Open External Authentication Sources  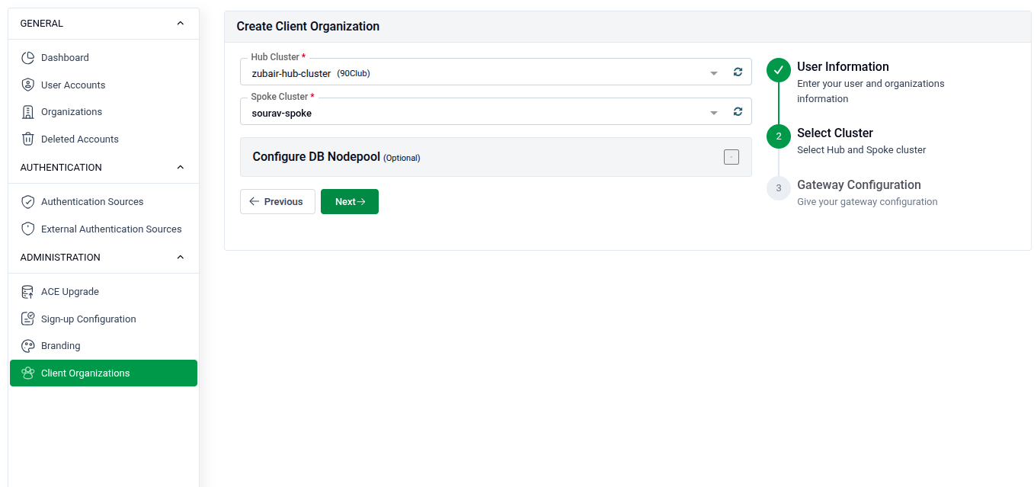coord(27,229)
